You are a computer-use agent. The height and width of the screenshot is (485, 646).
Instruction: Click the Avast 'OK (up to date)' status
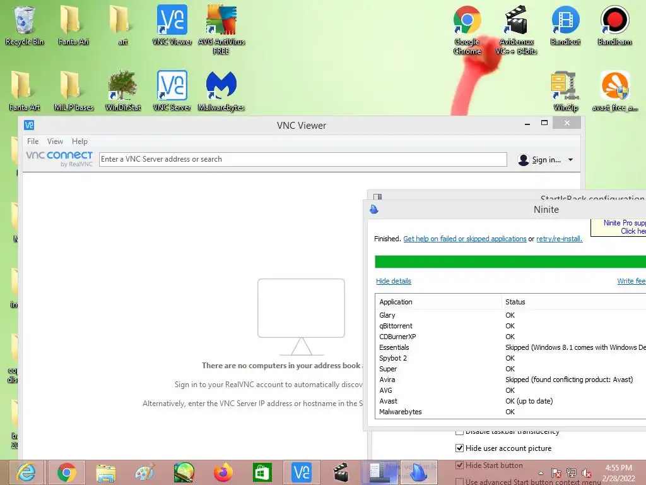click(529, 401)
